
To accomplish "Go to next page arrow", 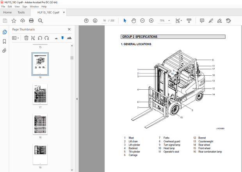I will [95, 21].
